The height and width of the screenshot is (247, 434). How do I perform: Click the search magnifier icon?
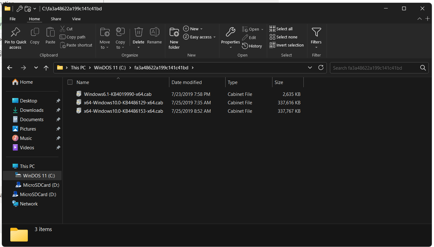(423, 68)
